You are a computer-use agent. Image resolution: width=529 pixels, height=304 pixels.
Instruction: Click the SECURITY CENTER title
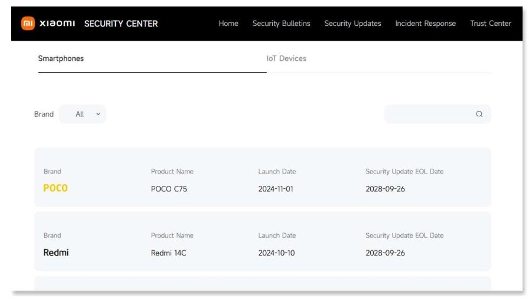pyautogui.click(x=121, y=24)
